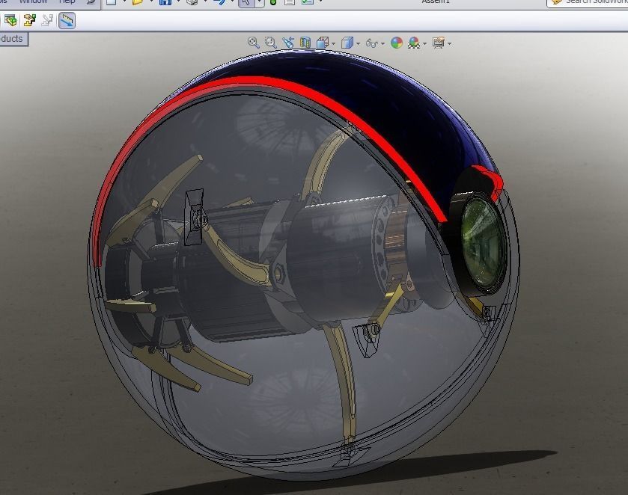
Task: Click the Apply Scene icon
Action: pyautogui.click(x=414, y=43)
